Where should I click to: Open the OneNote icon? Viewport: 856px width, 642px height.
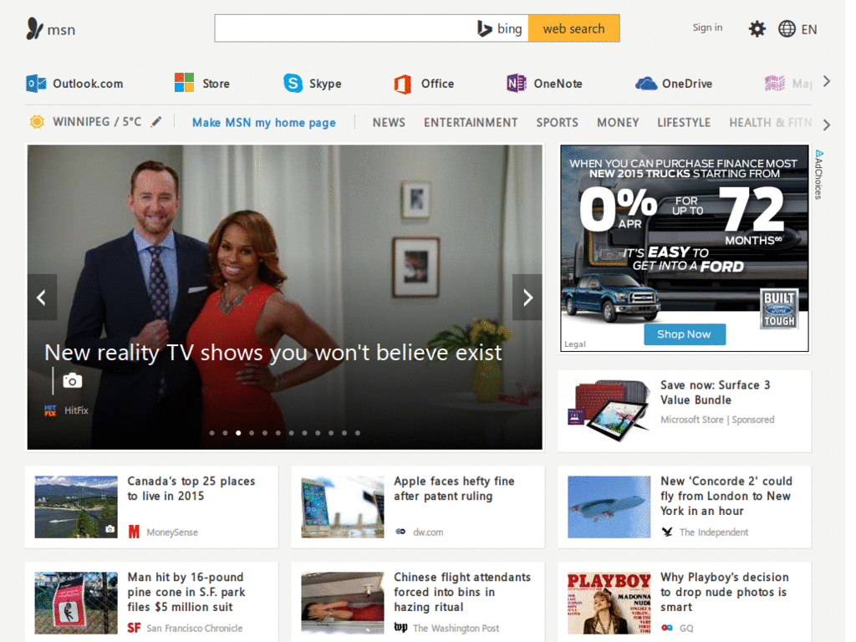pyautogui.click(x=517, y=83)
